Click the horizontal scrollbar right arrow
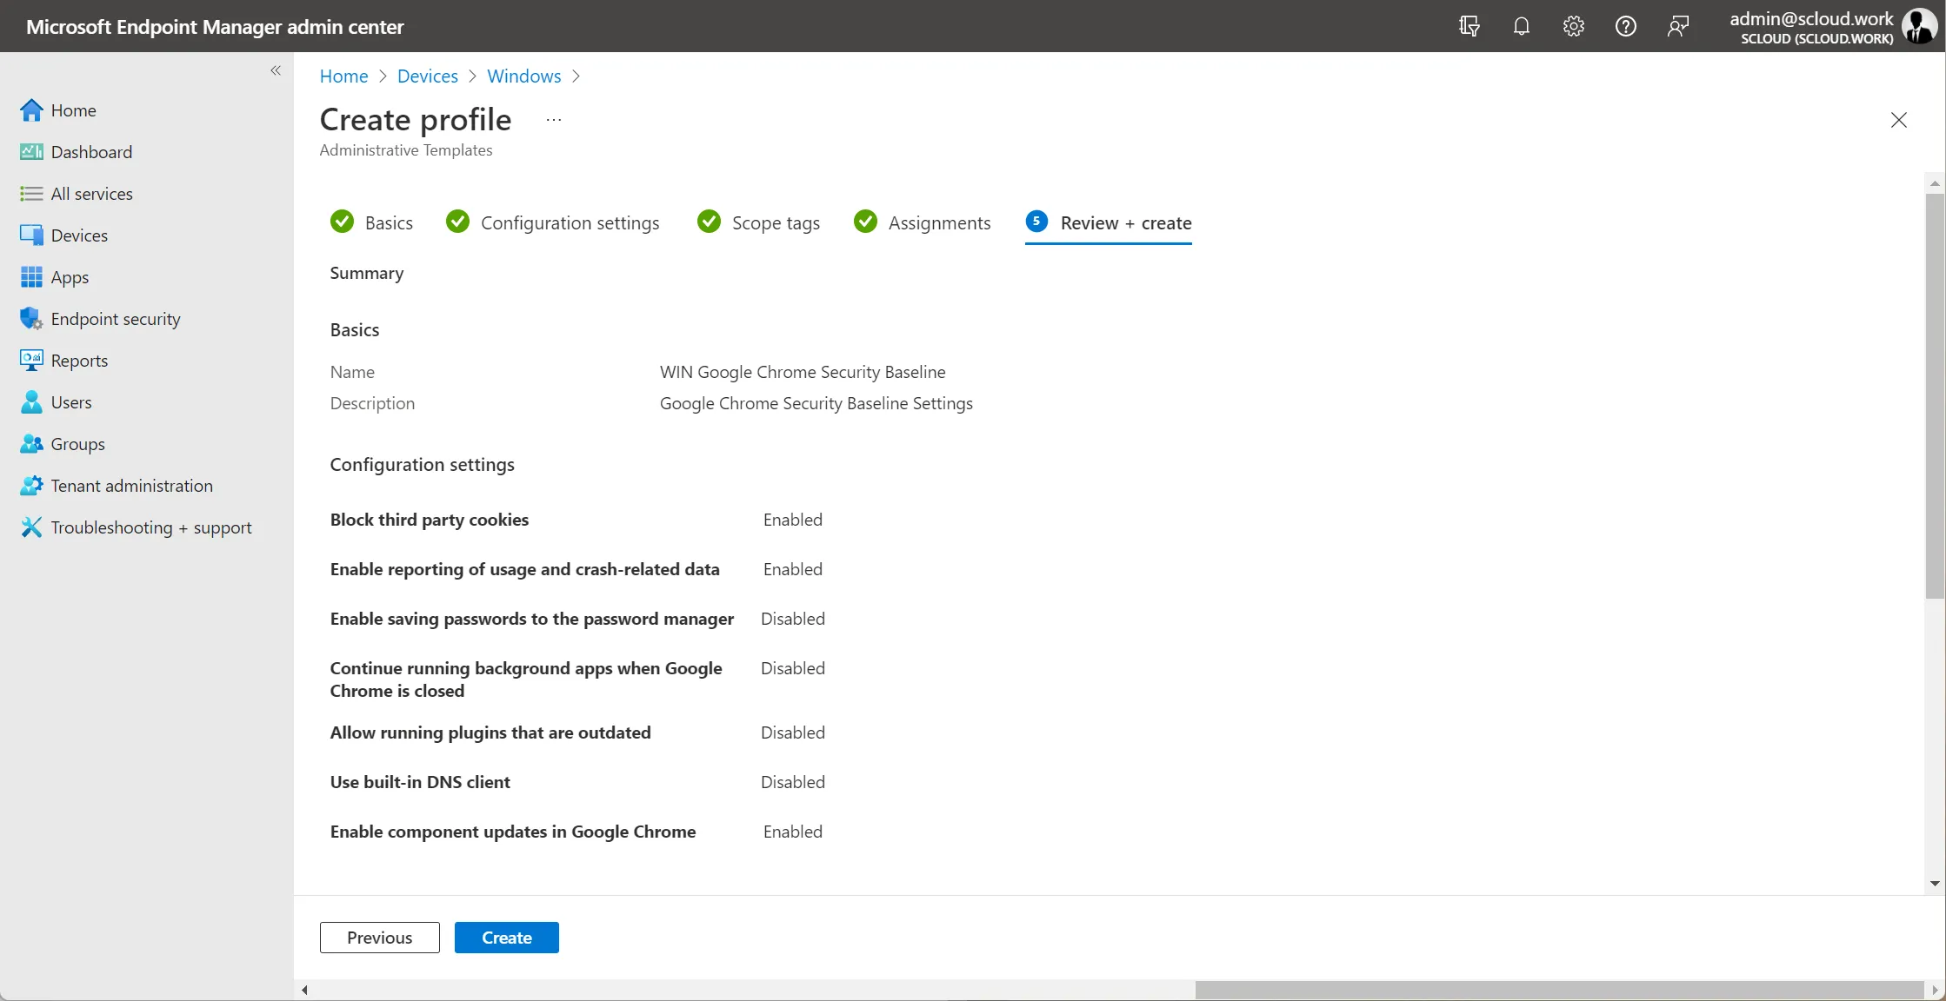This screenshot has height=1001, width=1946. [x=1935, y=990]
